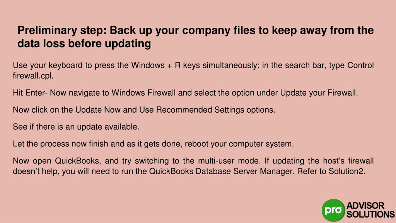Click the words 'reboot your computer system'
This screenshot has width=396, height=223.
tap(238, 144)
